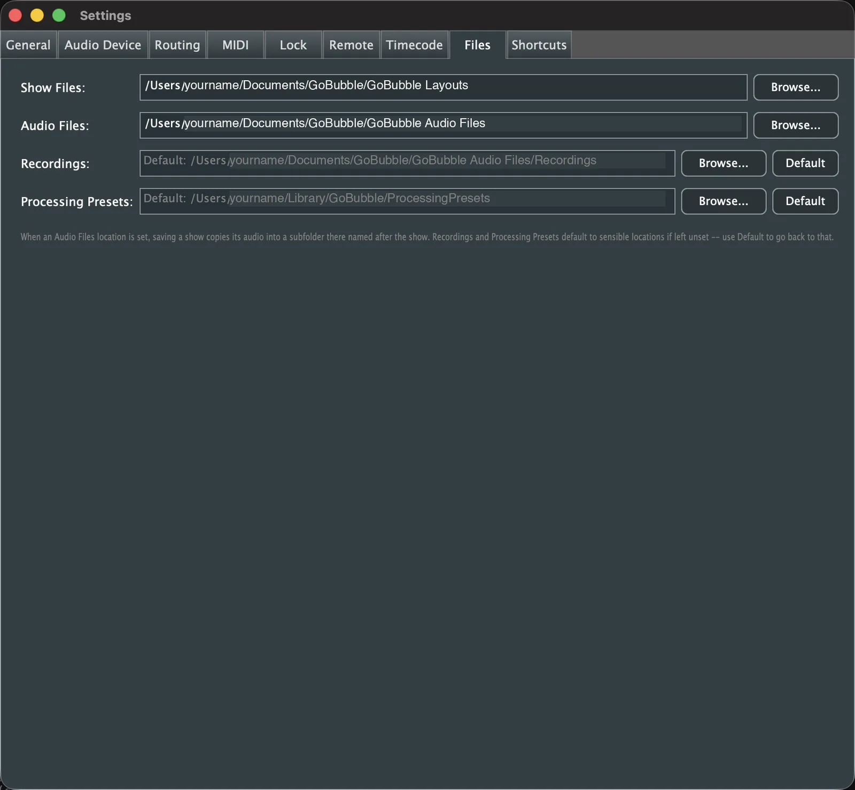This screenshot has height=790, width=855.
Task: Click the Show Files path field
Action: [444, 87]
